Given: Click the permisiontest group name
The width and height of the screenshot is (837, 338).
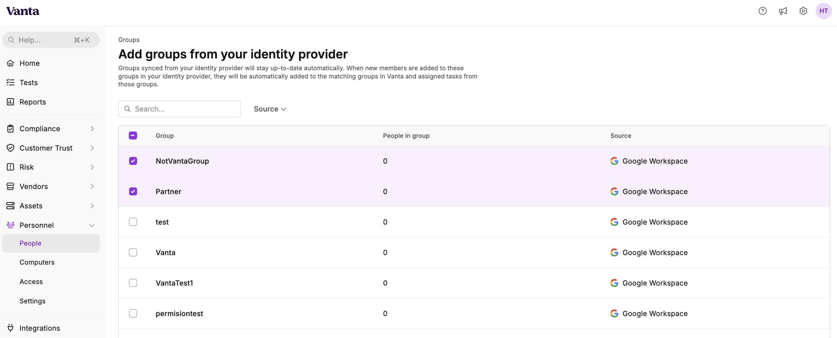Looking at the screenshot, I should point(179,314).
